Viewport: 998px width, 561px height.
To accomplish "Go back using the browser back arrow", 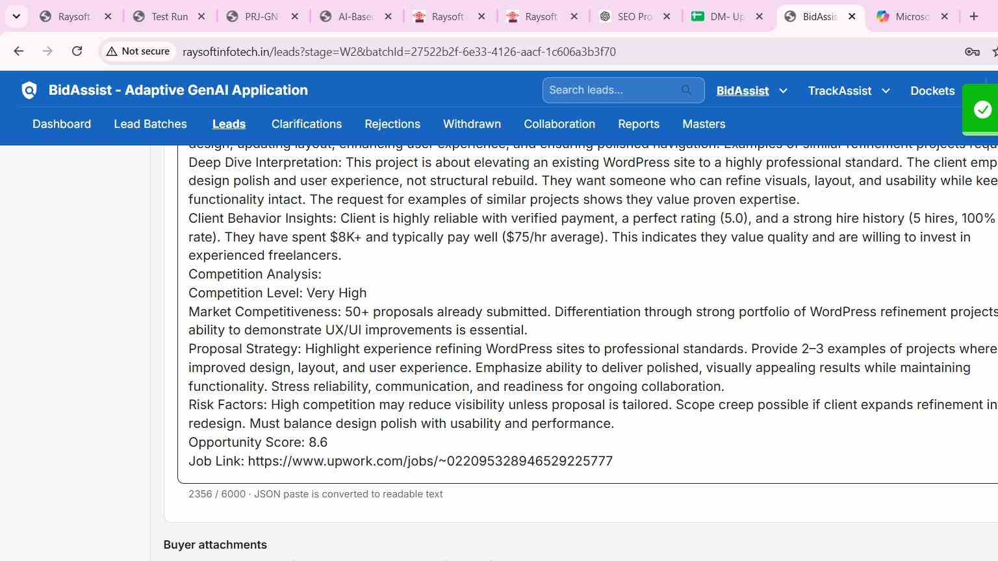I will pyautogui.click(x=19, y=51).
